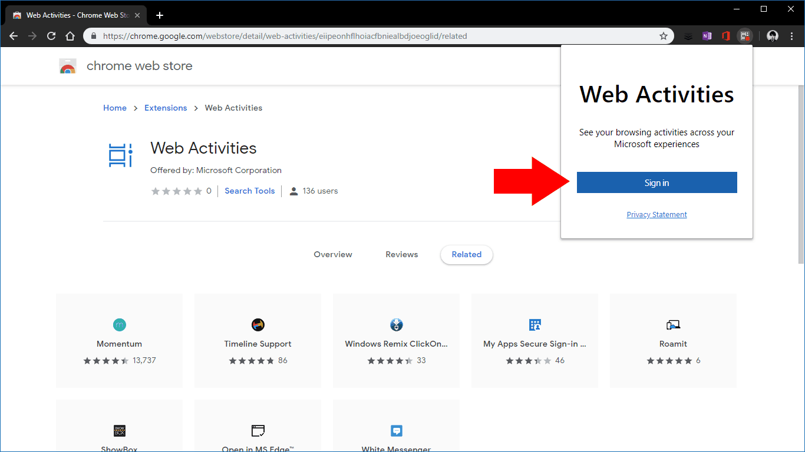Screen dimensions: 805x452
Task: Minimize the Chrome window
Action: coord(737,9)
